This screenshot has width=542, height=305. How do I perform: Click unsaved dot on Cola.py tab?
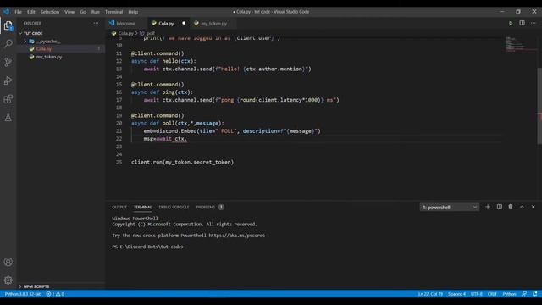184,23
